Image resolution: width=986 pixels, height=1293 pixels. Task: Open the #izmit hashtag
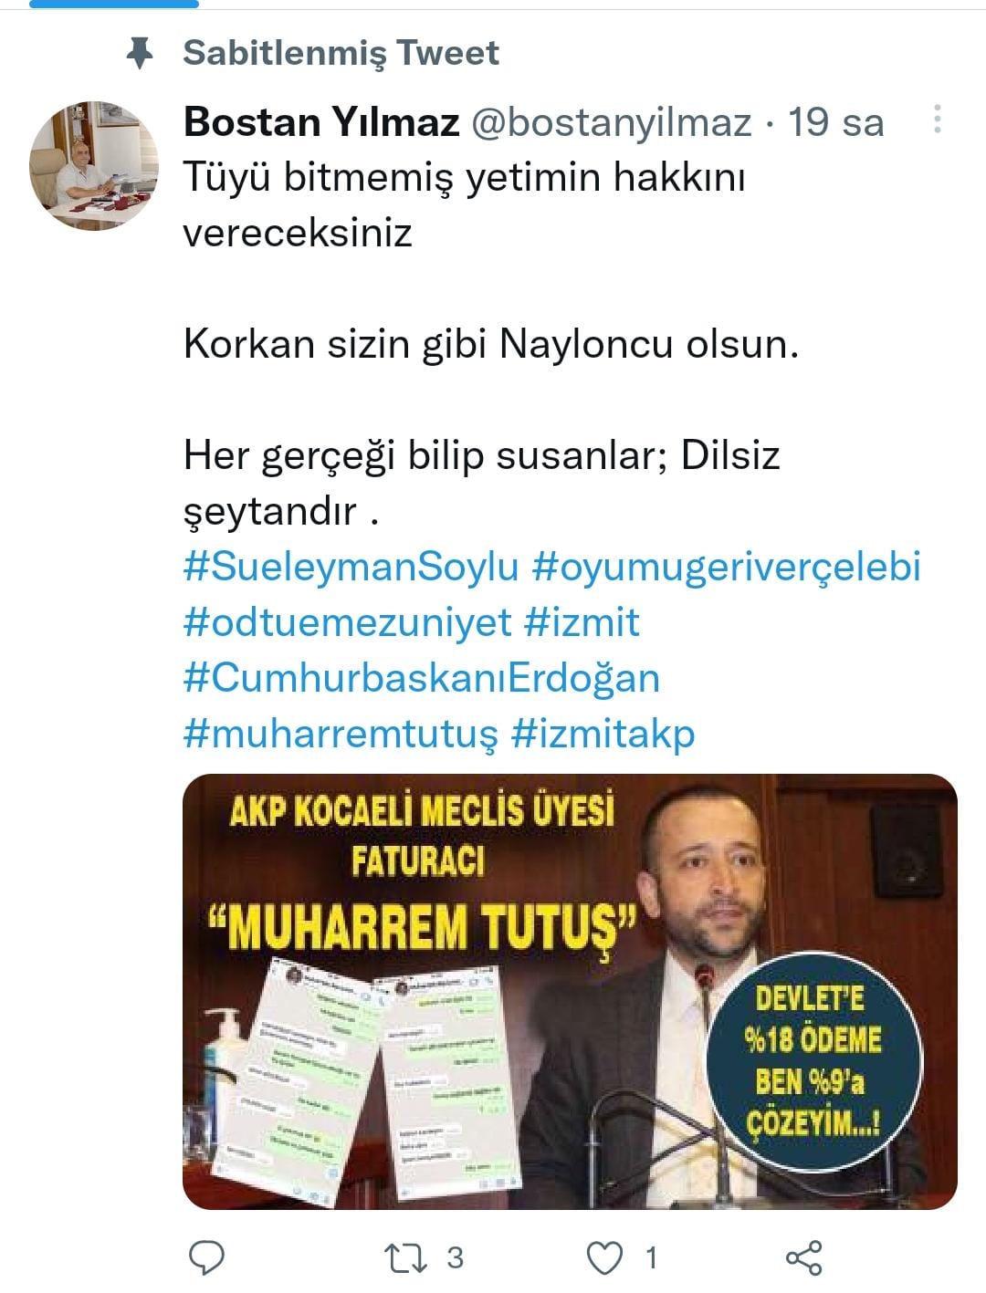coord(582,622)
